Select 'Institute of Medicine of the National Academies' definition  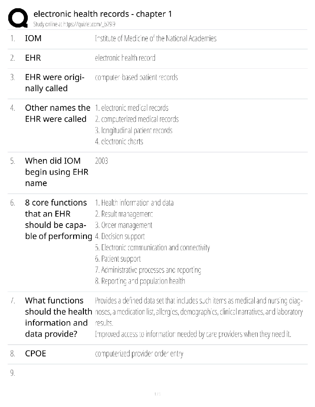coord(156,39)
